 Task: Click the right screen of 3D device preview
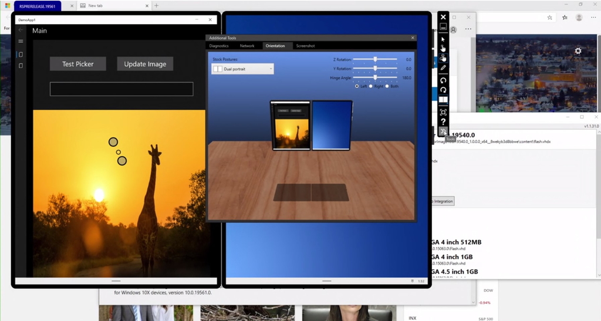332,125
